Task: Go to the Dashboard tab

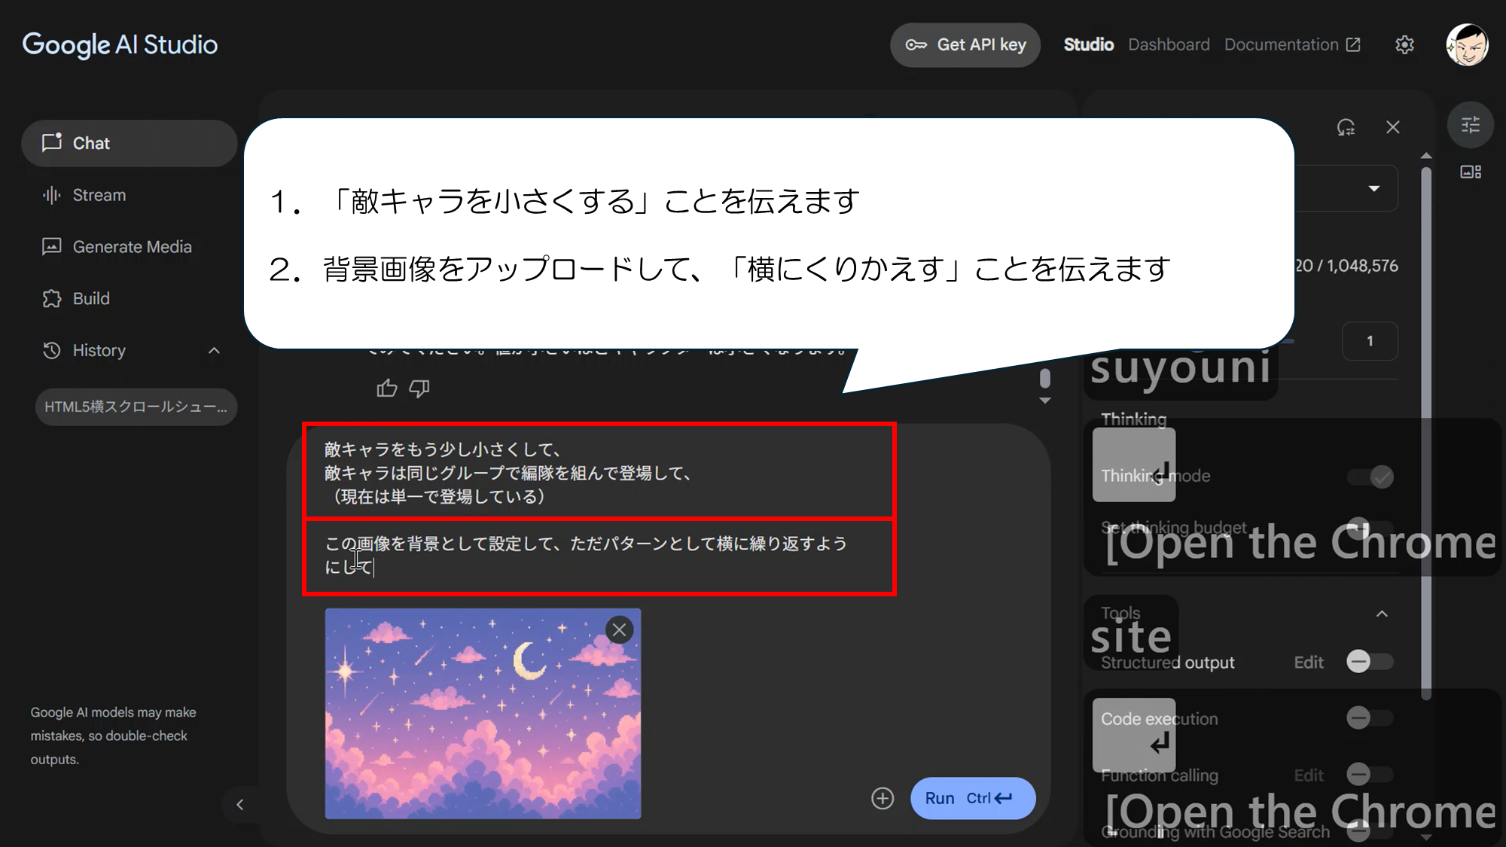Action: [1169, 45]
